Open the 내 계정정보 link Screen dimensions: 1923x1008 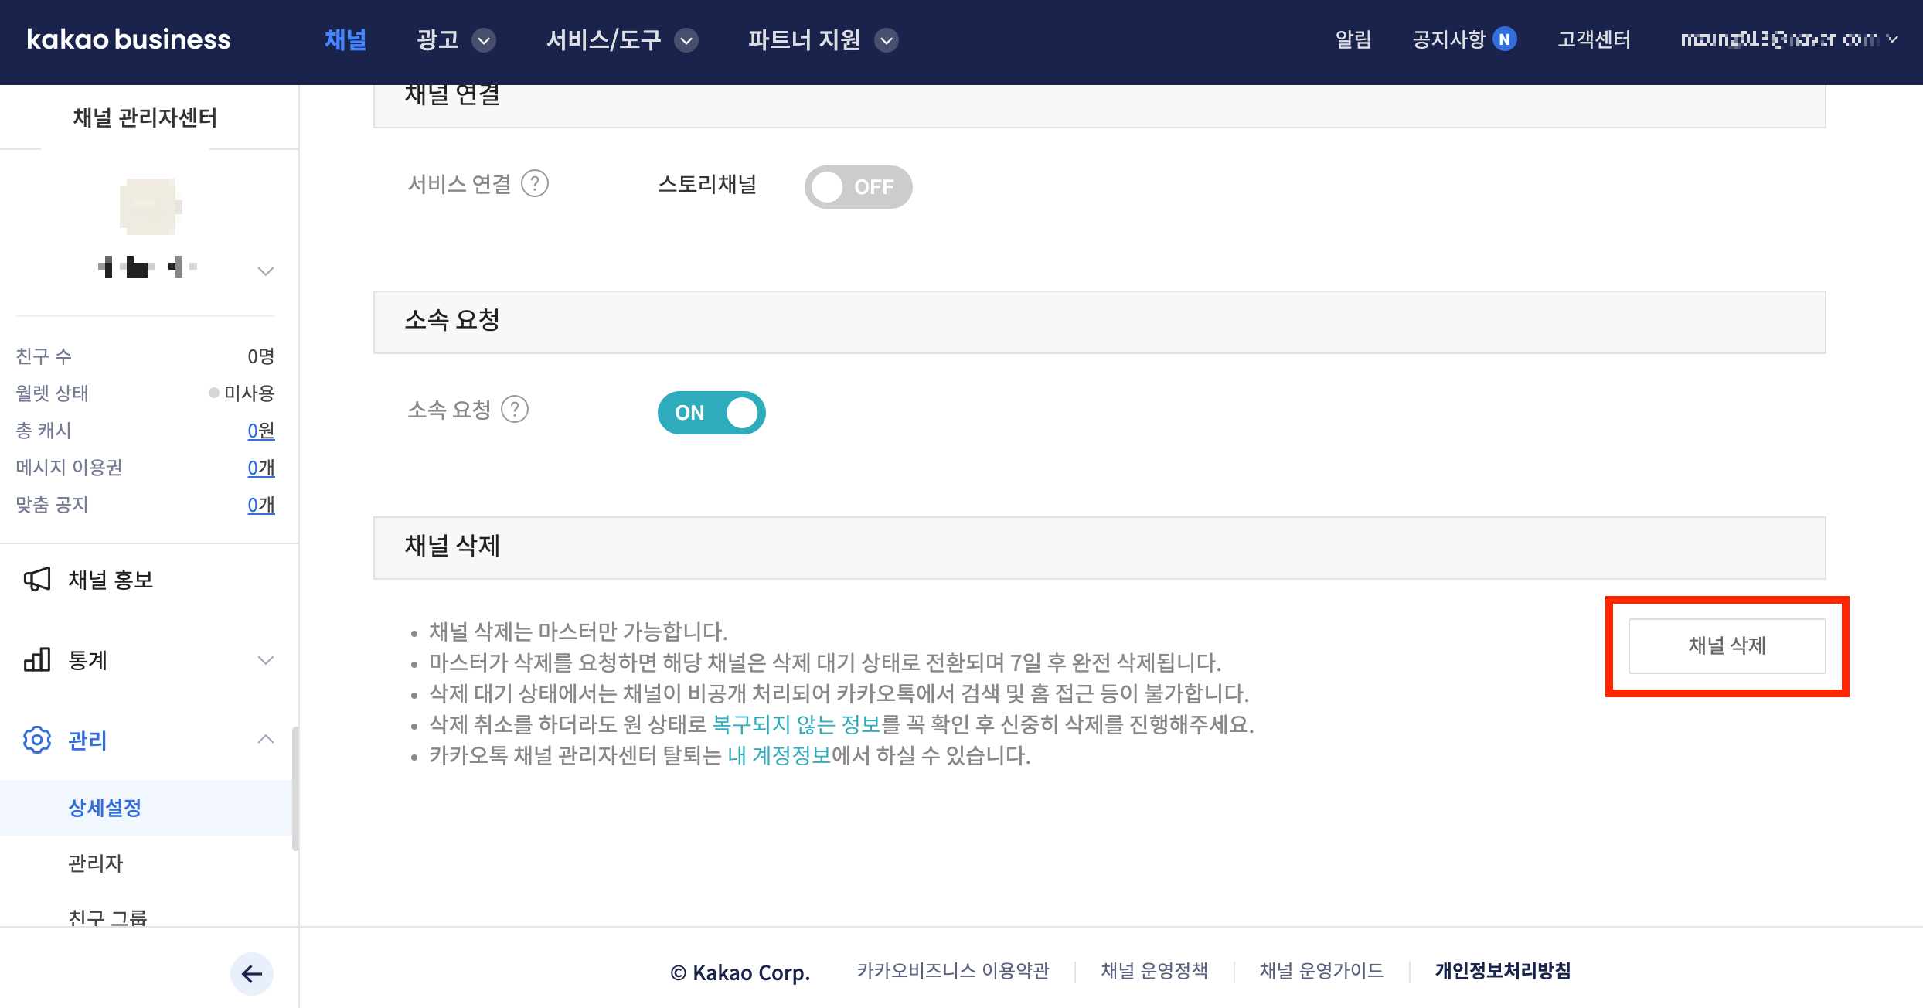pos(778,755)
